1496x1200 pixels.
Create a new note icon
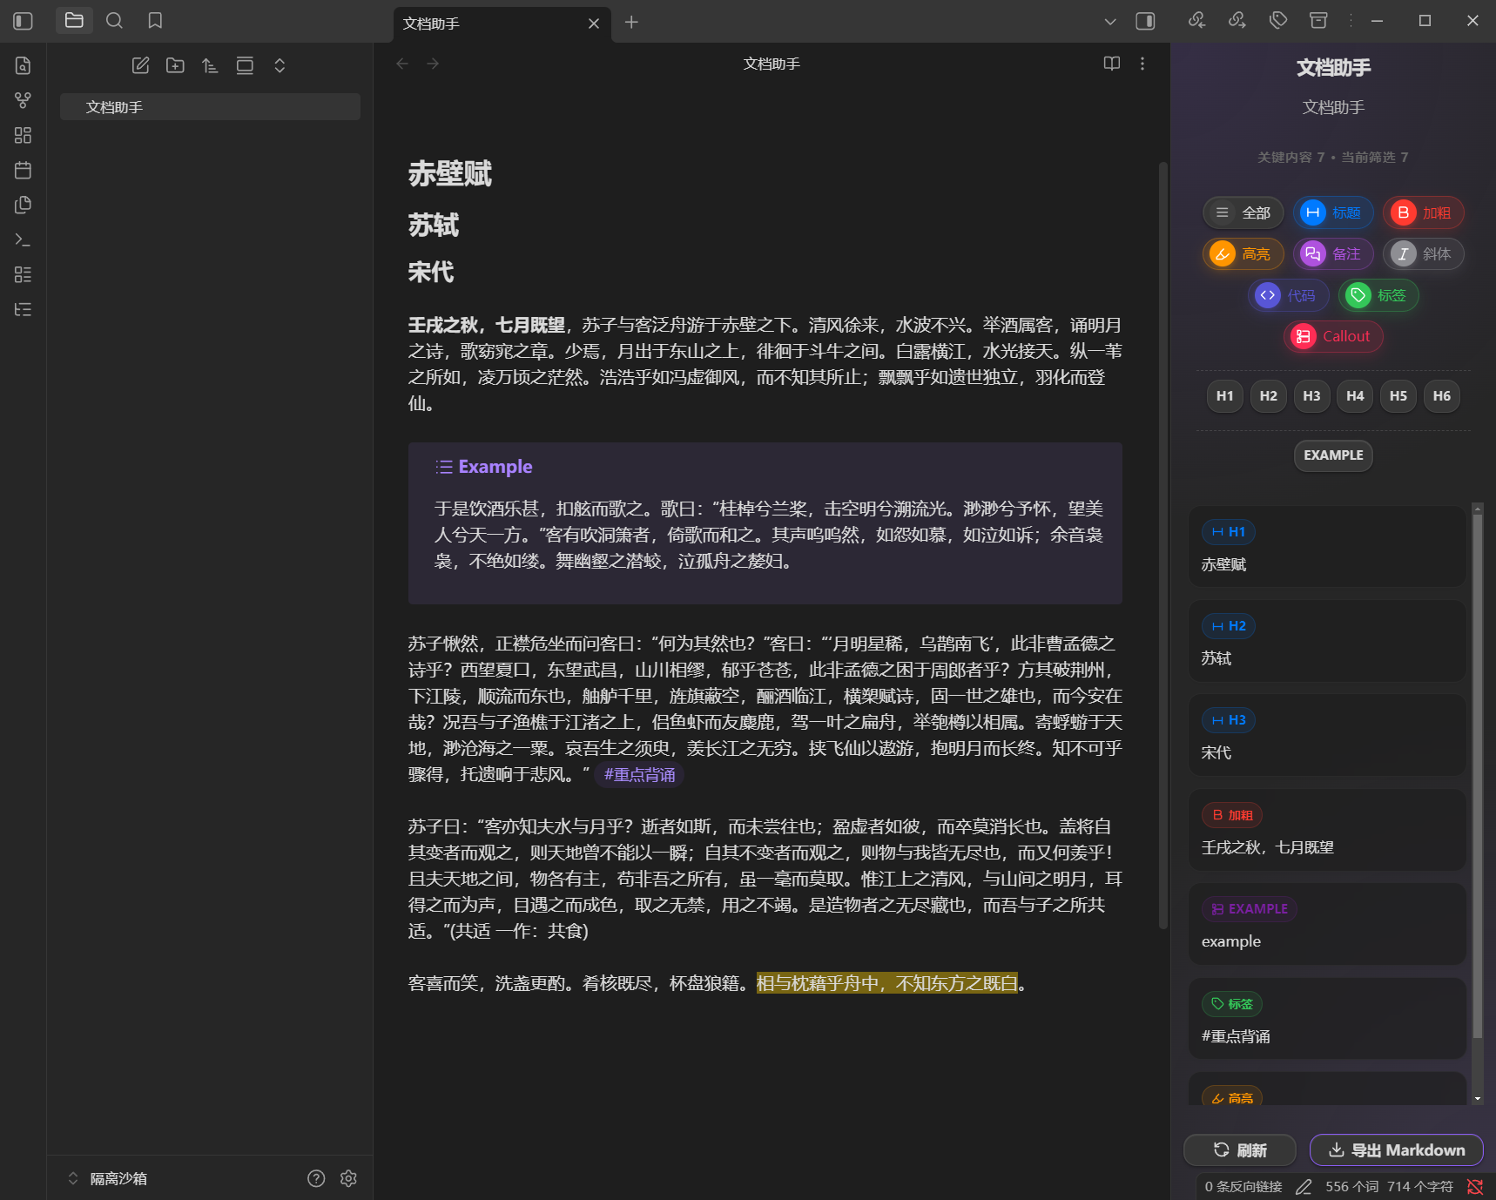(x=140, y=65)
